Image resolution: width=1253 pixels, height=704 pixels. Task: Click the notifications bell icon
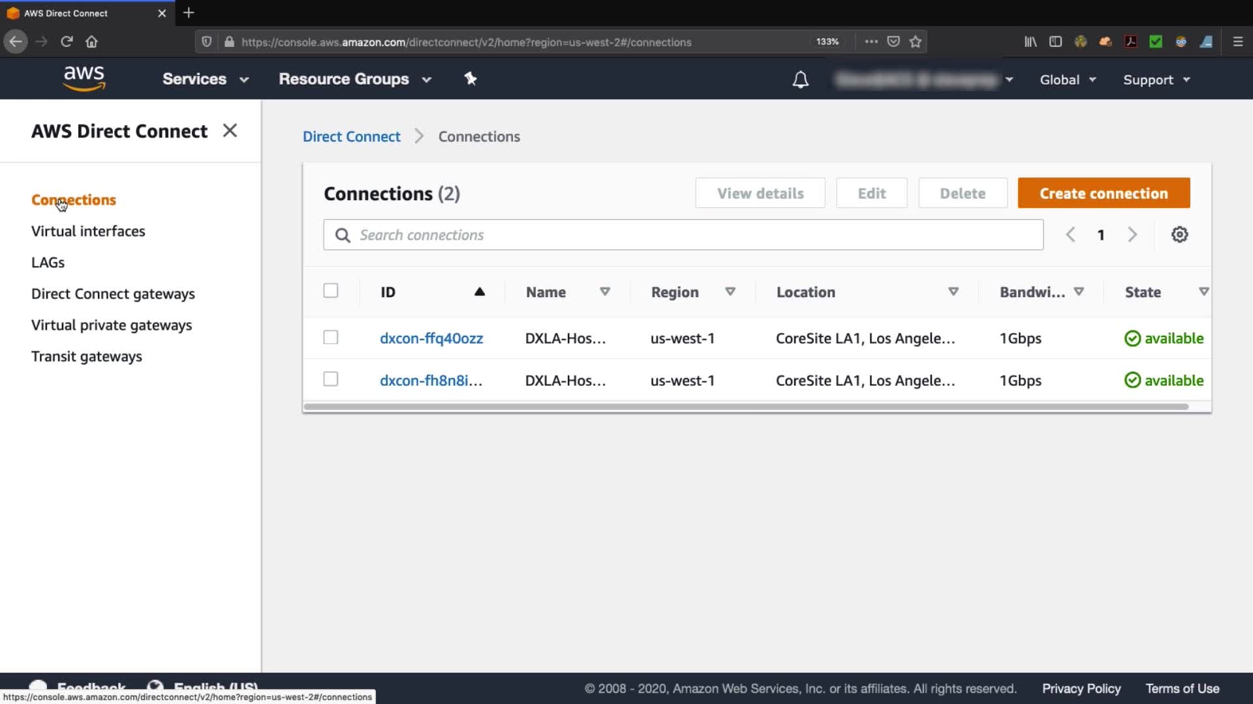pyautogui.click(x=800, y=80)
